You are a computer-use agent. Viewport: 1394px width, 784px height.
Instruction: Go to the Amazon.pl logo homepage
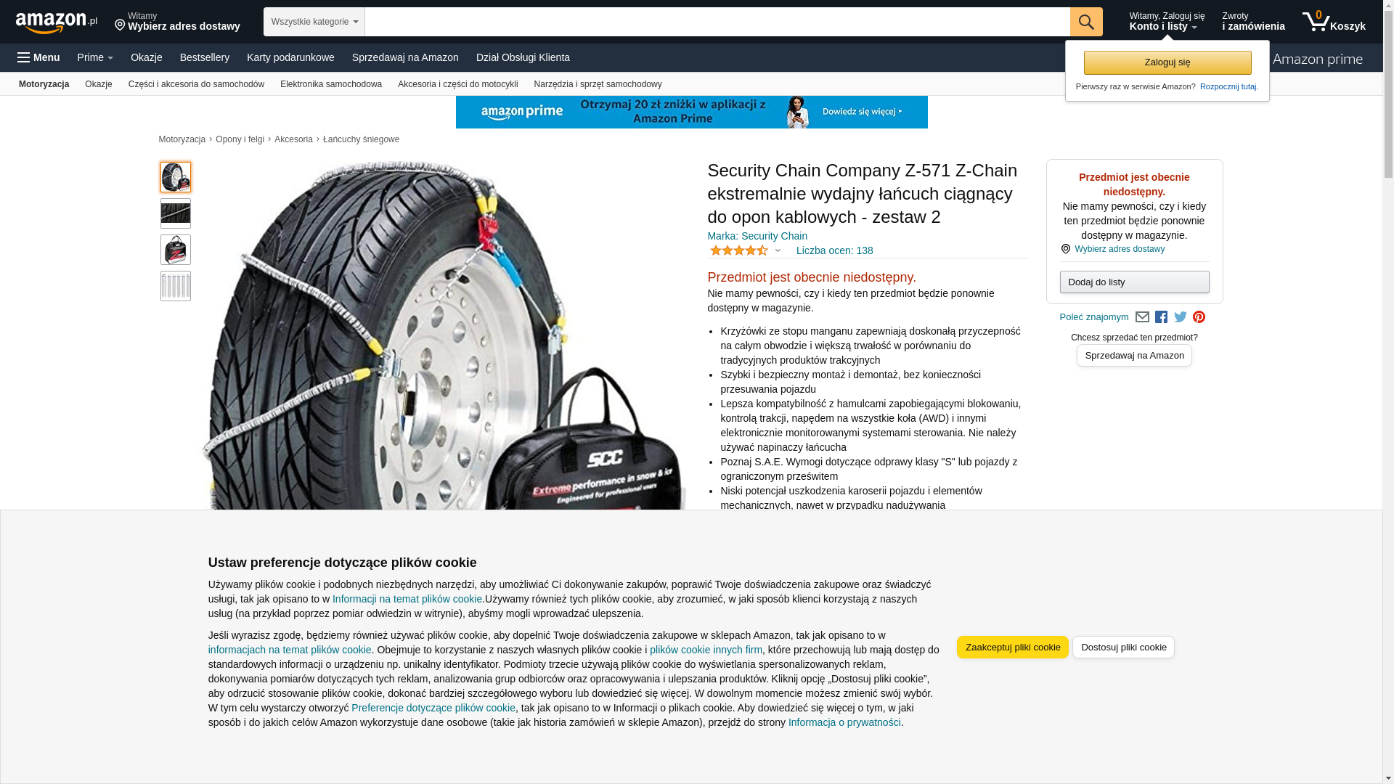click(x=57, y=23)
